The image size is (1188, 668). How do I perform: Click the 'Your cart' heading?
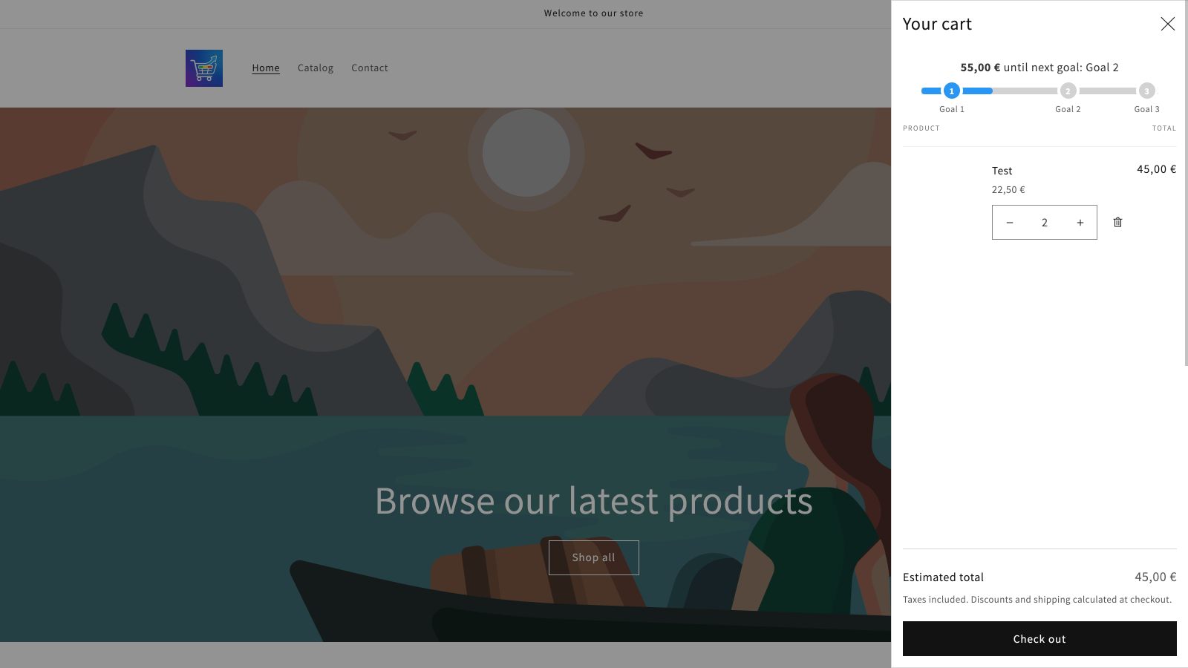coord(937,24)
